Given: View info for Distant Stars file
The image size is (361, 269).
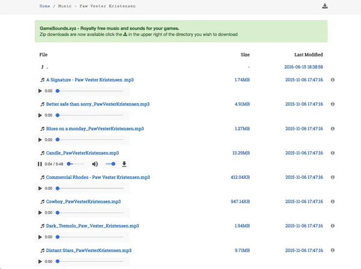Looking at the screenshot, I should click(333, 250).
